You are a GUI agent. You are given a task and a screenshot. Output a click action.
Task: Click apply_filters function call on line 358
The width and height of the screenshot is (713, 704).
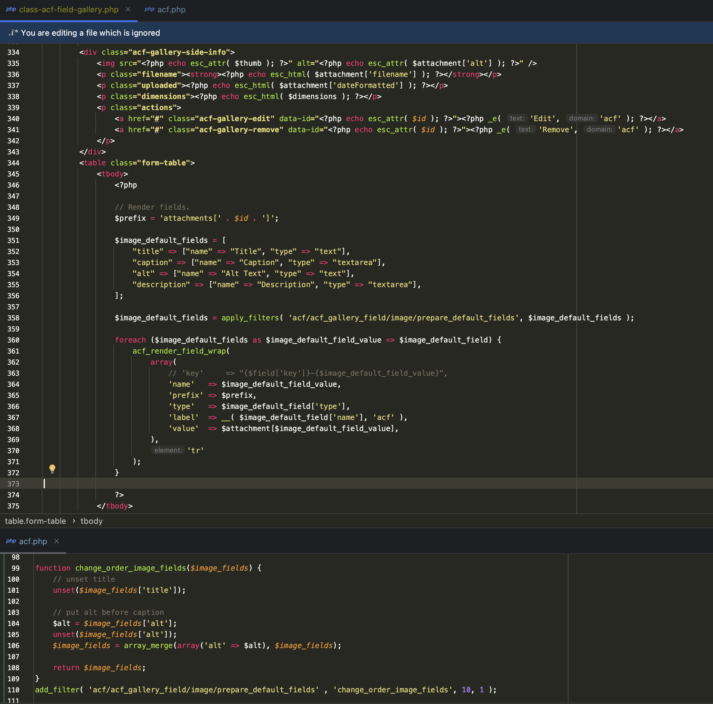250,318
